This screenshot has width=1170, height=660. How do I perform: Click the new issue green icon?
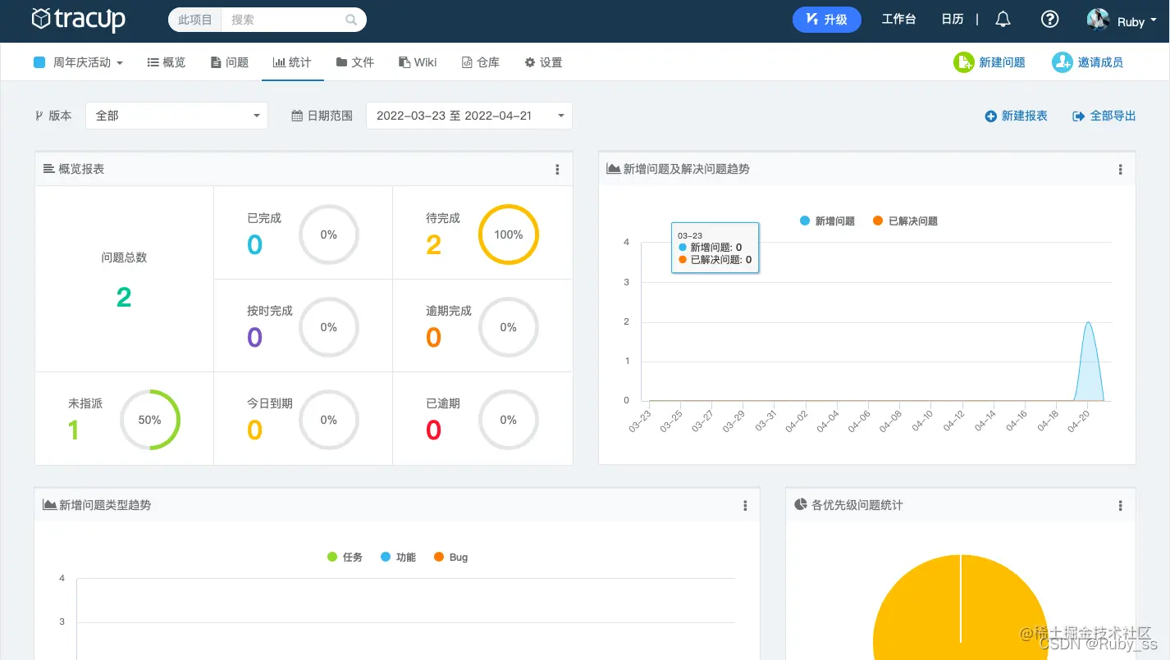pyautogui.click(x=963, y=62)
